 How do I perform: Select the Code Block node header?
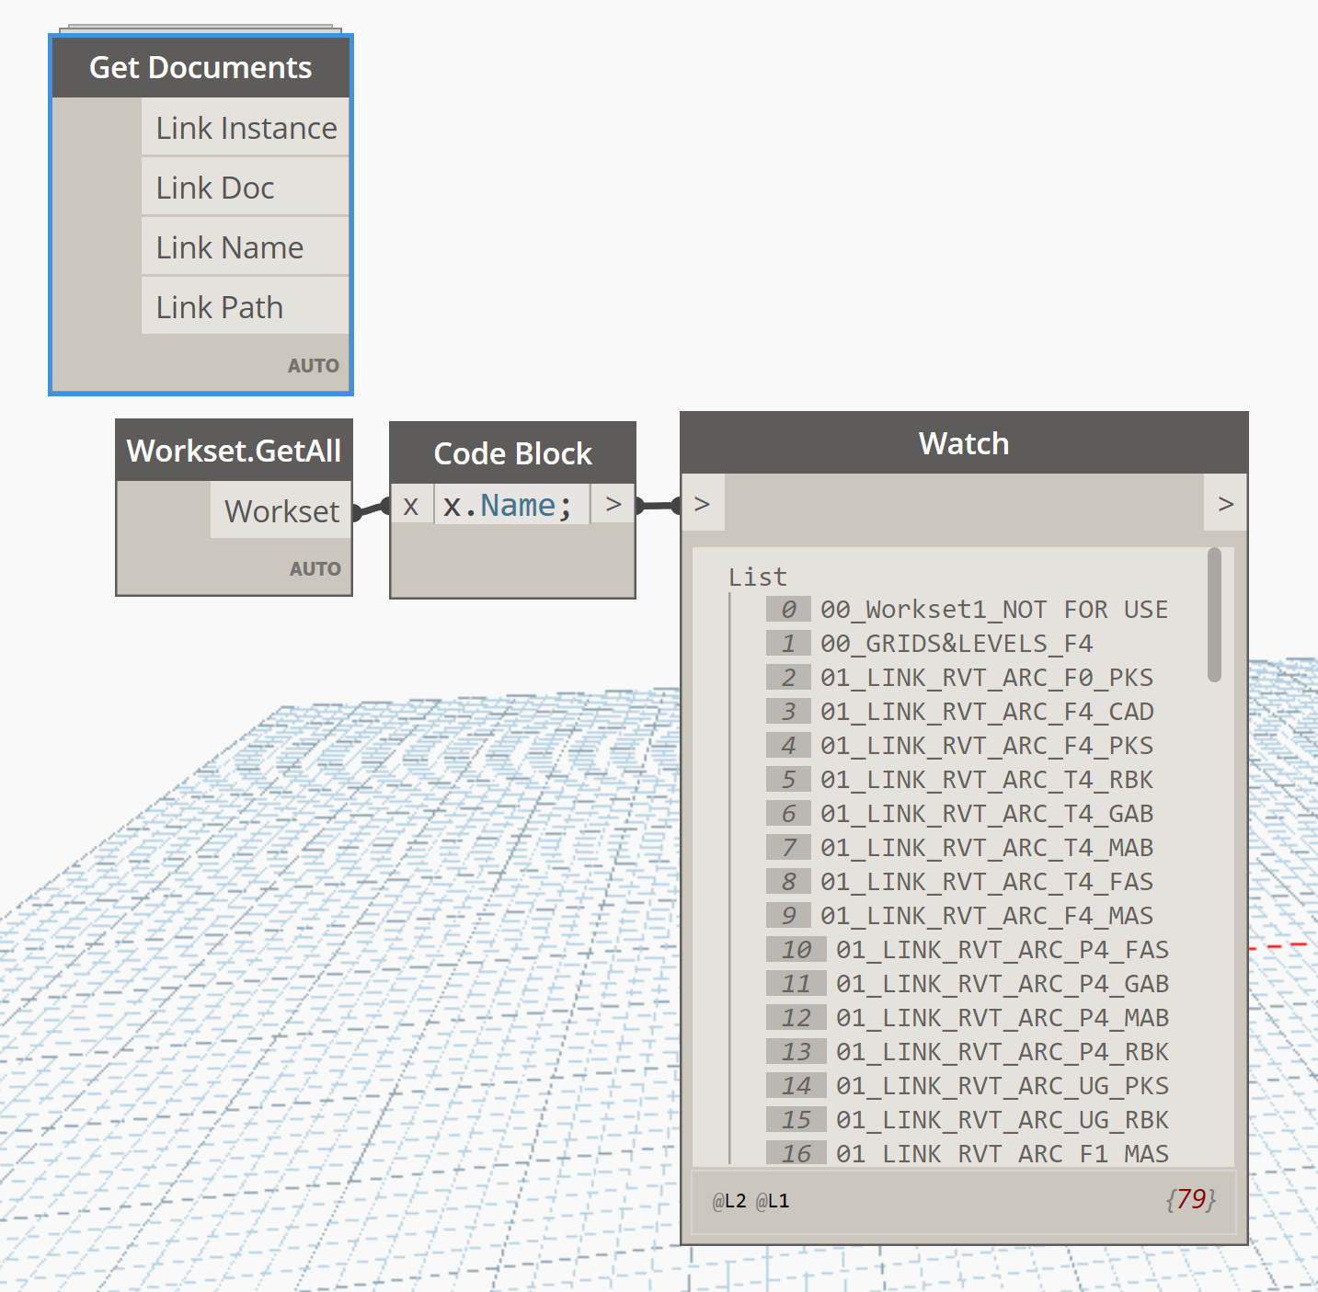tap(512, 453)
